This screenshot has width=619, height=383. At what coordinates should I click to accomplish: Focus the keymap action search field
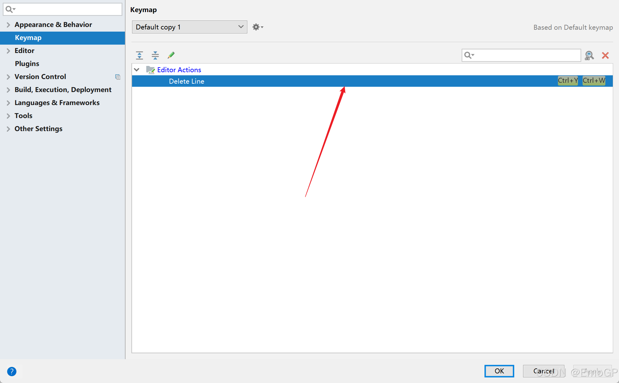point(527,55)
